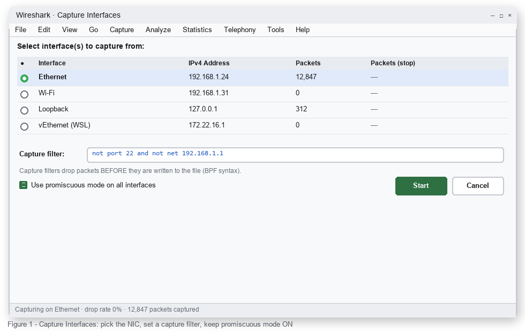The width and height of the screenshot is (525, 332).
Task: Click the 12,847 packet count cell
Action: (x=306, y=77)
